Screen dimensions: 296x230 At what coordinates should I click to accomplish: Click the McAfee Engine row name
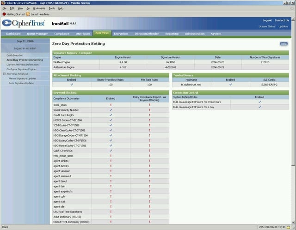pyautogui.click(x=62, y=62)
